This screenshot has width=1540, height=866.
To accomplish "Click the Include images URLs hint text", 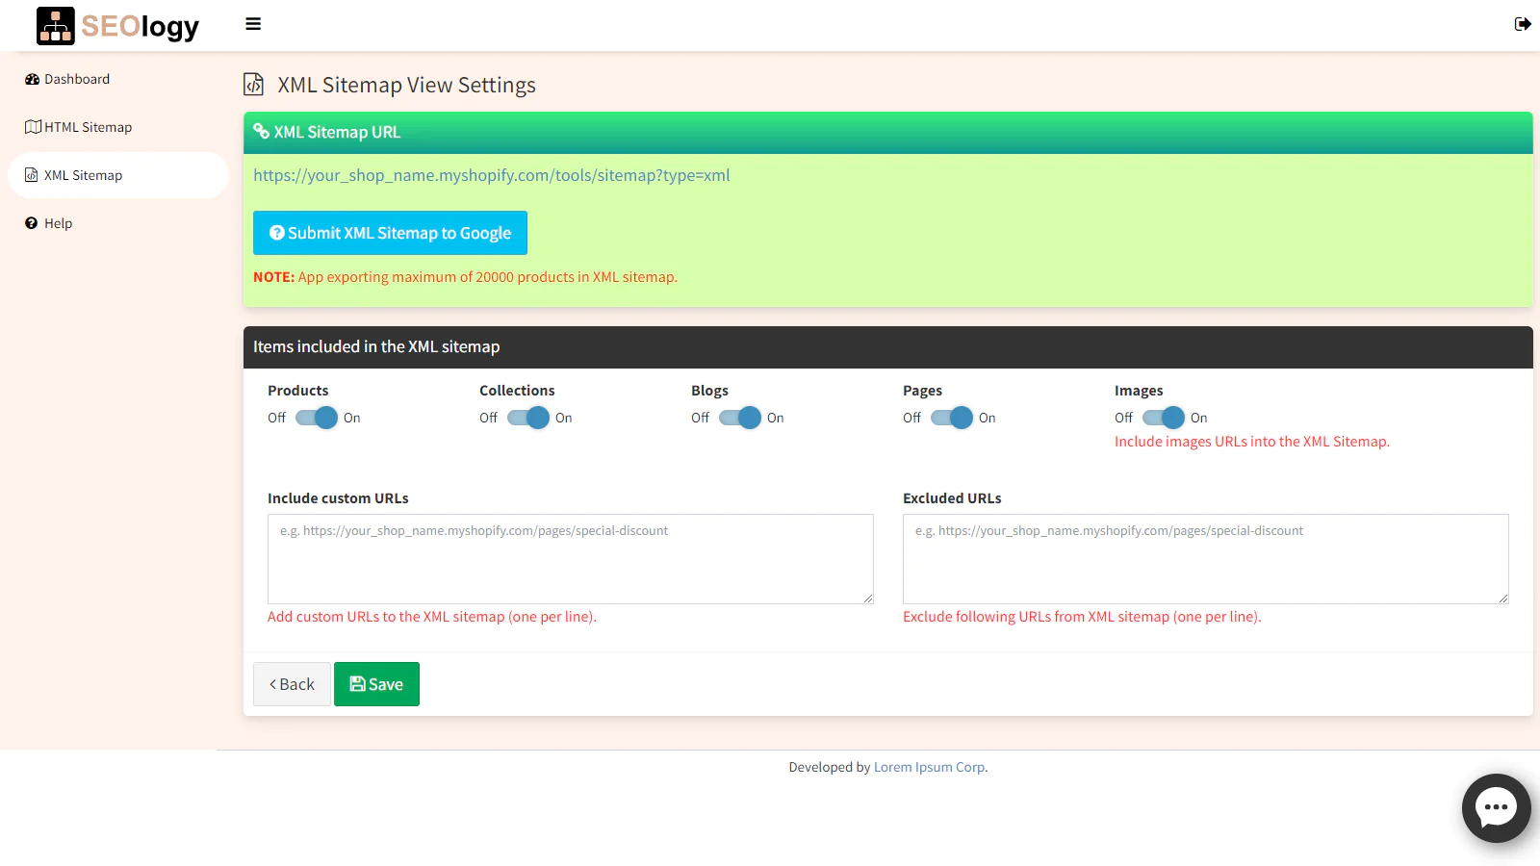I will (x=1252, y=442).
